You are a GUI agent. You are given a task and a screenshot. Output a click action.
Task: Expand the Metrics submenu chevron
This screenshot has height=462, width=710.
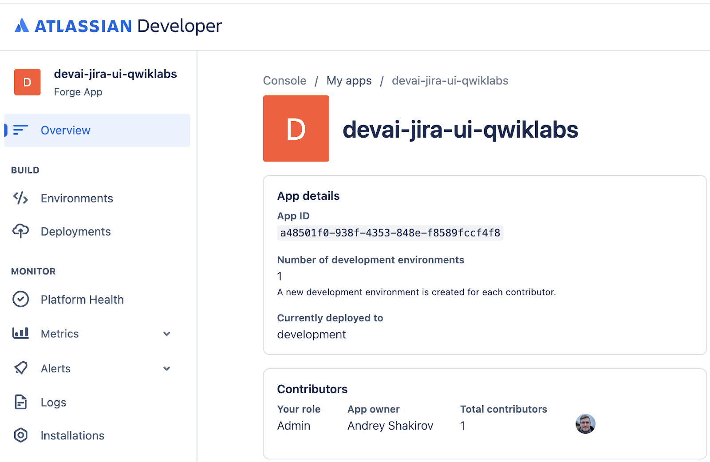(x=167, y=334)
